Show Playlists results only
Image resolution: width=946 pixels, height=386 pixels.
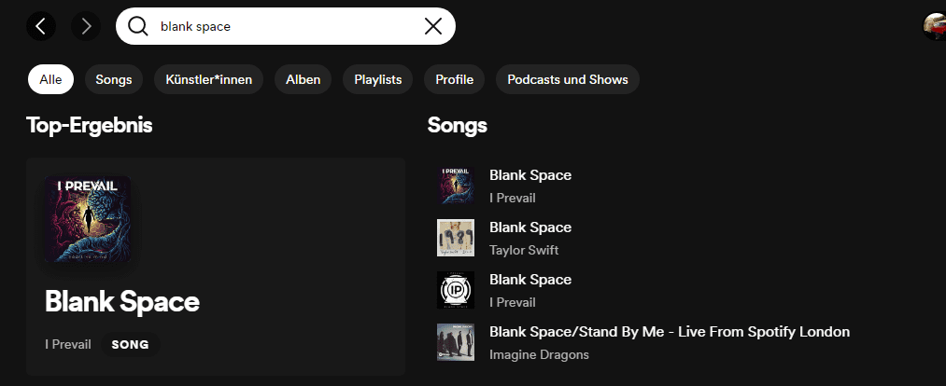[x=377, y=79]
